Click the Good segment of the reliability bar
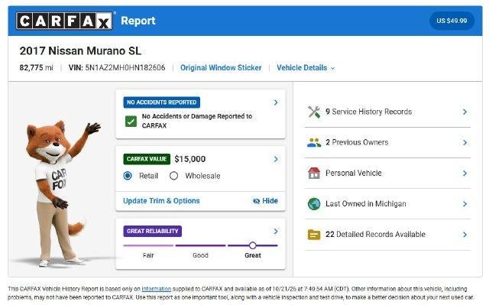 [200, 245]
